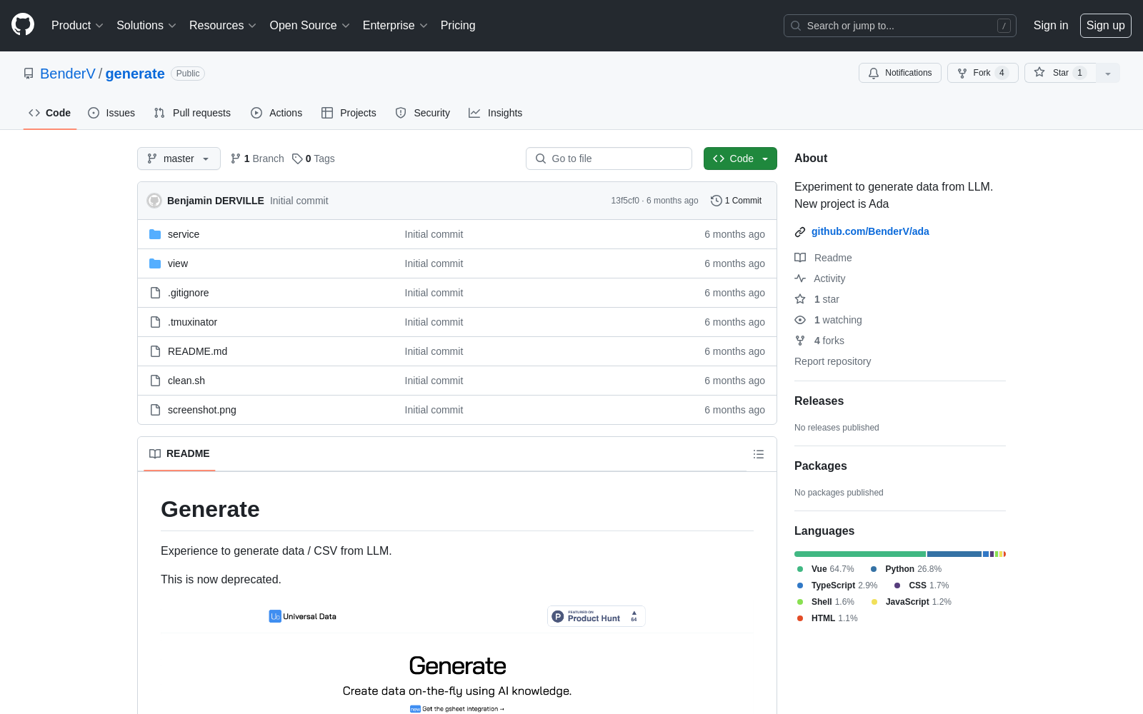Screen dimensions: 1143x714
Task: Click the Universal Data logo
Action: point(303,616)
